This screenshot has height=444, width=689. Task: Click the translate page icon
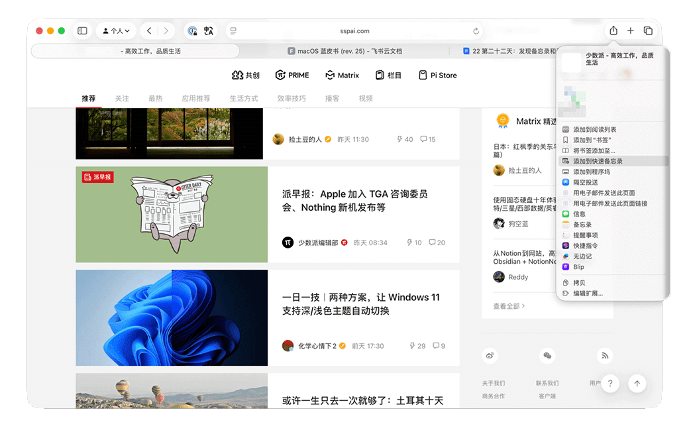(x=209, y=31)
